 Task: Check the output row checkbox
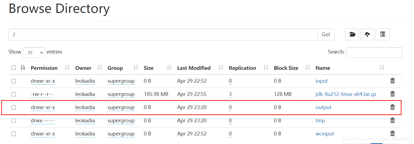[x=14, y=107]
